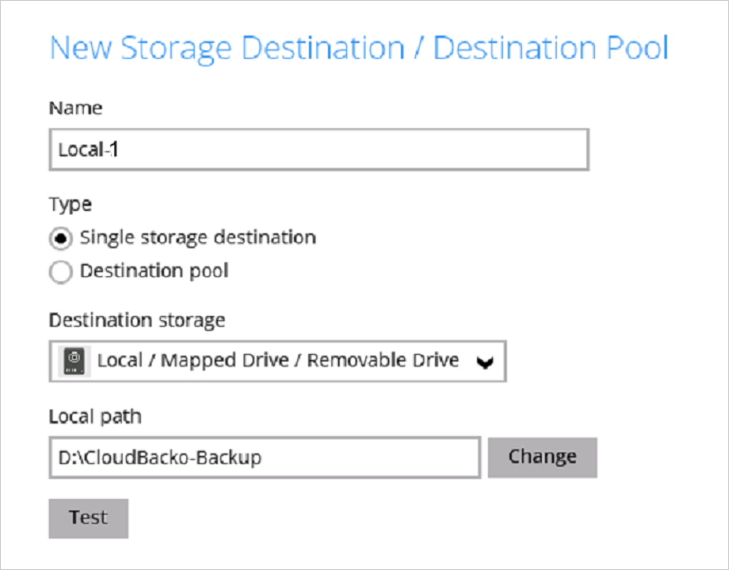
Task: Click the hard drive icon in Destination storage
Action: 75,362
